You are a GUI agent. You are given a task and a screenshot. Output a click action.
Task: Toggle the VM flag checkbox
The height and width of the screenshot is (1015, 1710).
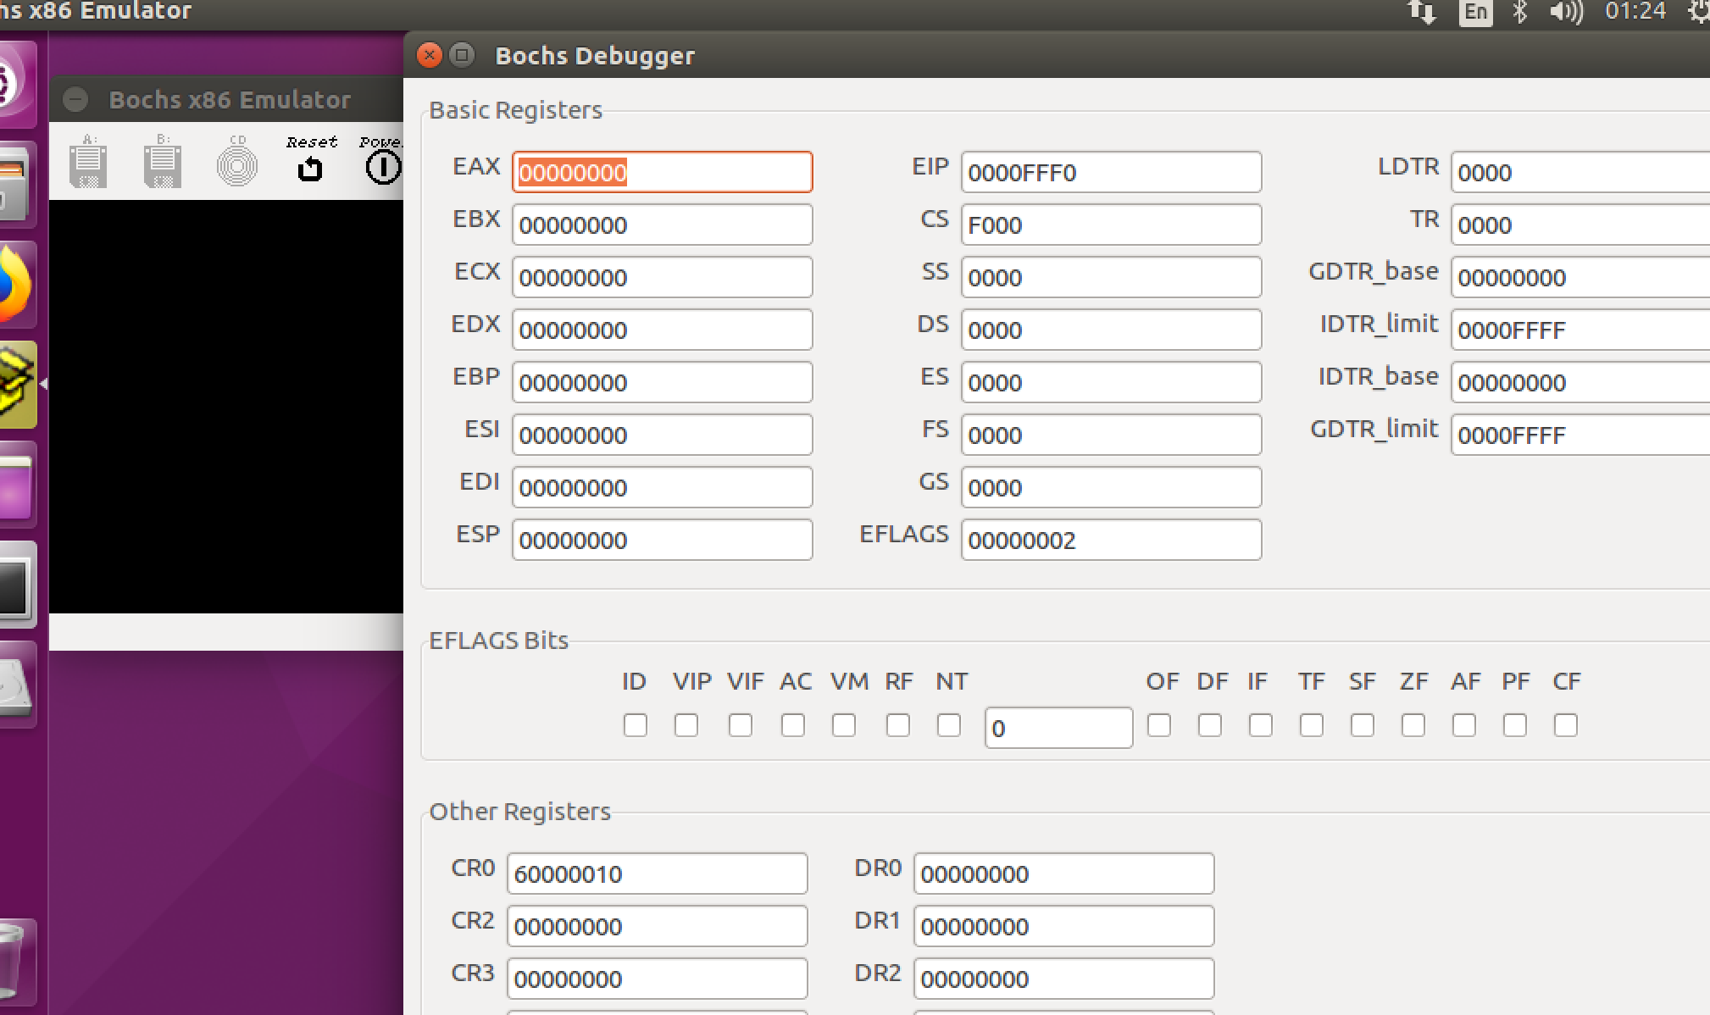(x=843, y=725)
